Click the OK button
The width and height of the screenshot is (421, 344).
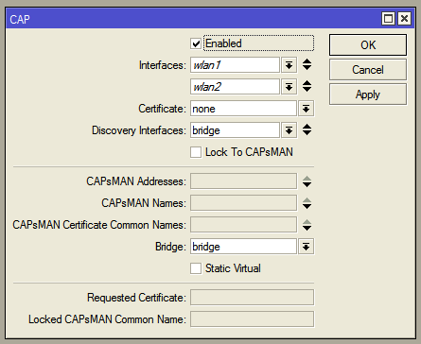pyautogui.click(x=368, y=45)
